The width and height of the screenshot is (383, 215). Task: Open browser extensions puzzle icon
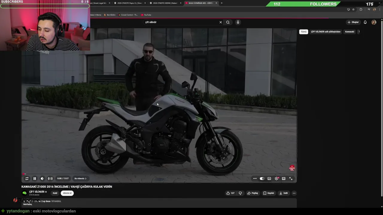[x=361, y=9]
